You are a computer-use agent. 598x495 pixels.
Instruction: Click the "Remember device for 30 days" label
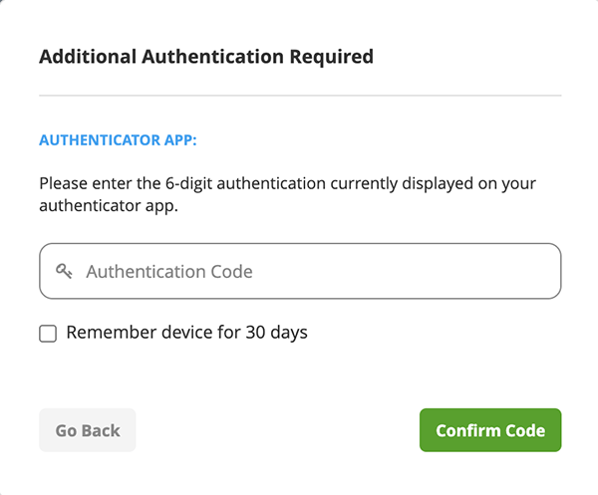[186, 333]
